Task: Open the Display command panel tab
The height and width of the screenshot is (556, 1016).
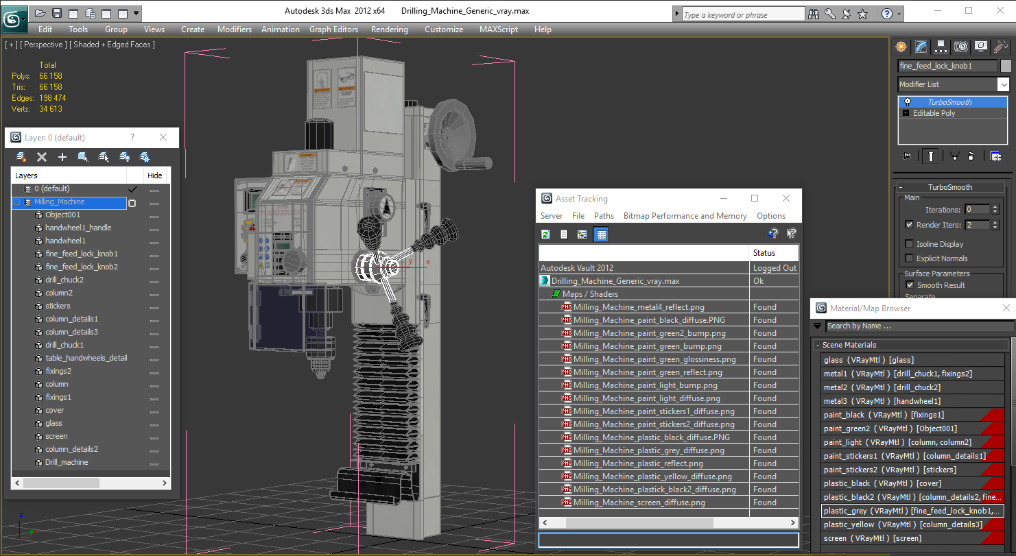Action: coord(981,47)
